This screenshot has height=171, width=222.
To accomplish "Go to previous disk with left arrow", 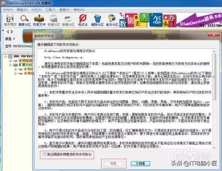I will [8, 32].
